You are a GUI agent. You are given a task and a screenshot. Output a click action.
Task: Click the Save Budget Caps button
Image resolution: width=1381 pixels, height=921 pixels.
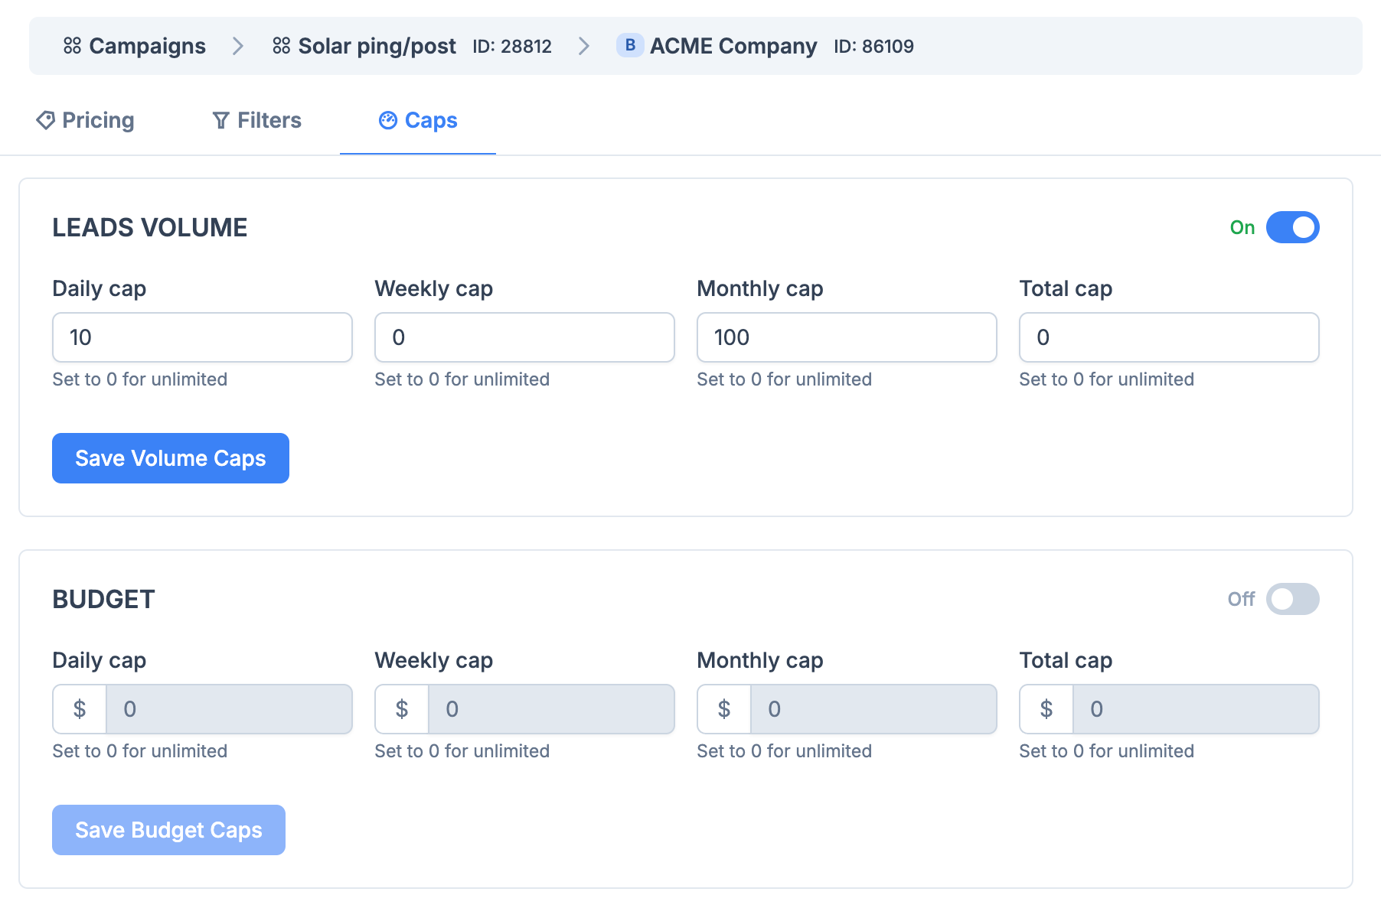tap(168, 830)
